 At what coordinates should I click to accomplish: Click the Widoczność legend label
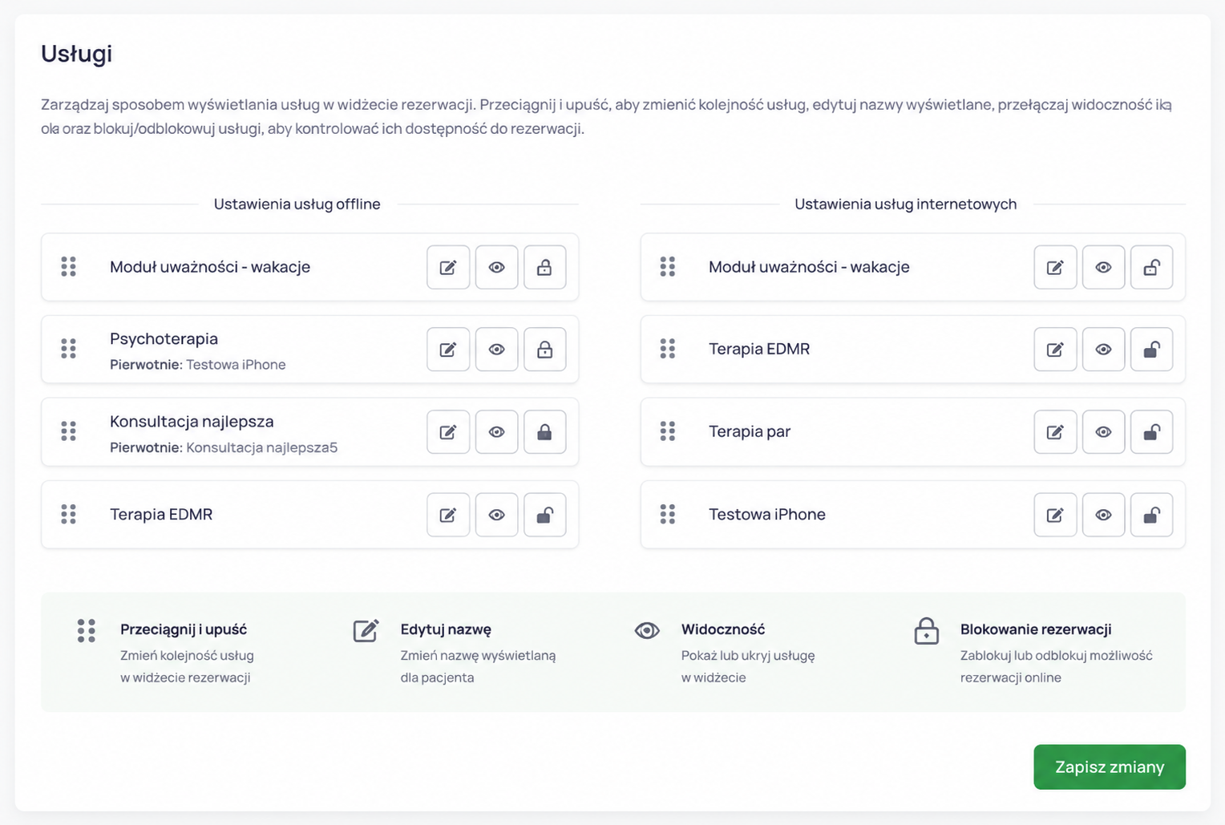point(723,629)
